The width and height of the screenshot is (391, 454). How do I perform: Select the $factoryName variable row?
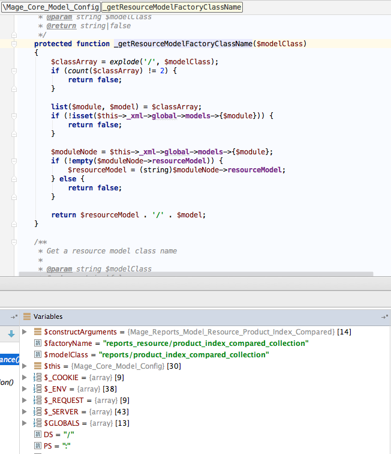click(x=205, y=343)
